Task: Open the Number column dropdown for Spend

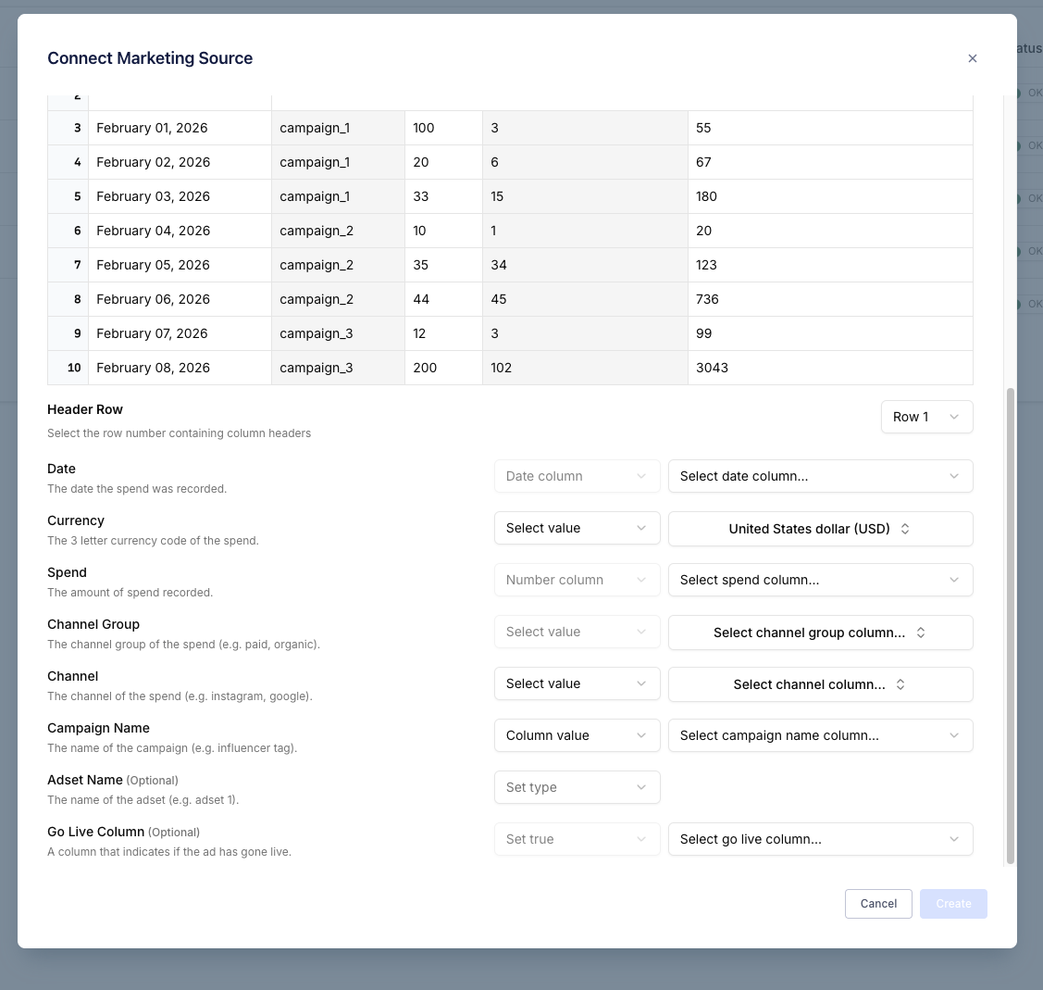Action: pos(577,580)
